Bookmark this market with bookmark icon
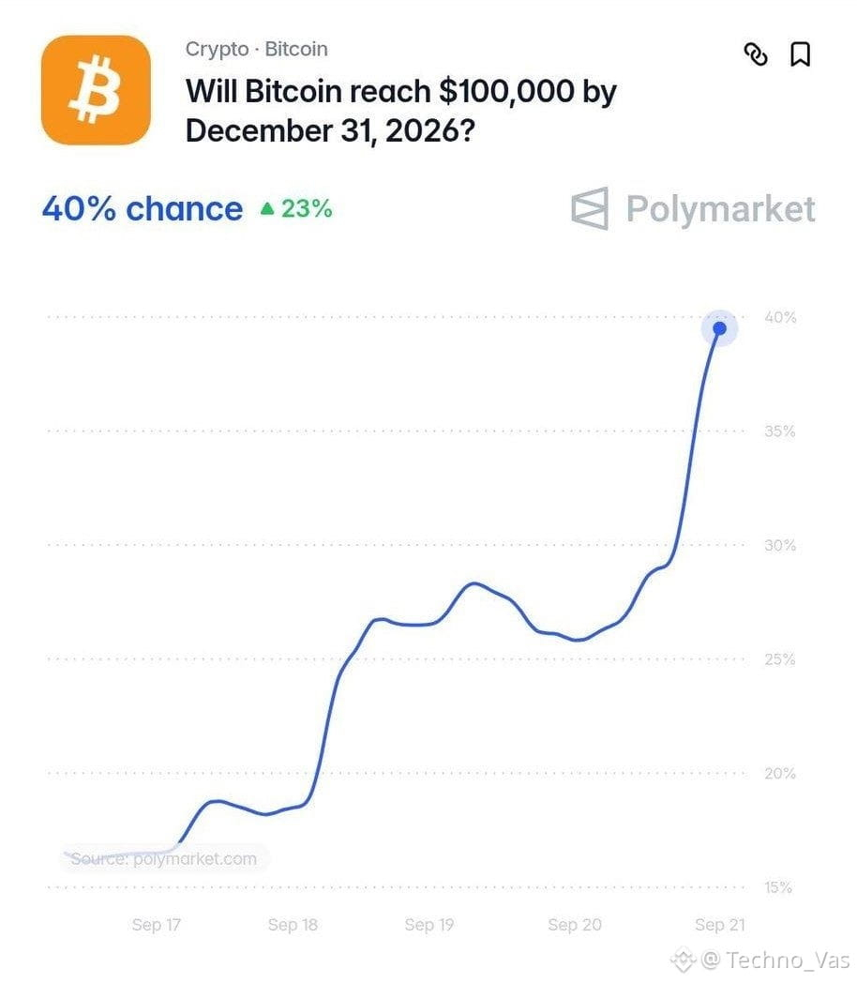The width and height of the screenshot is (857, 983). pos(800,53)
